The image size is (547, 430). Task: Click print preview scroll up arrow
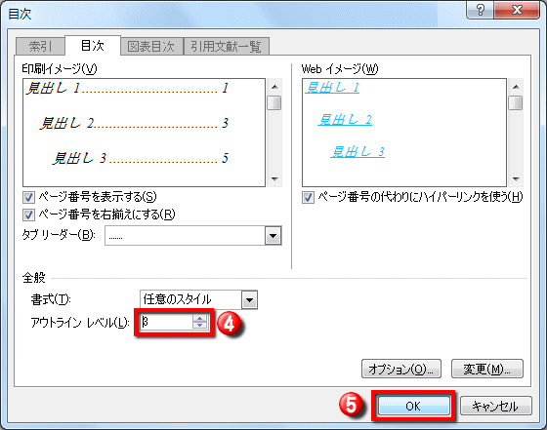pos(274,87)
